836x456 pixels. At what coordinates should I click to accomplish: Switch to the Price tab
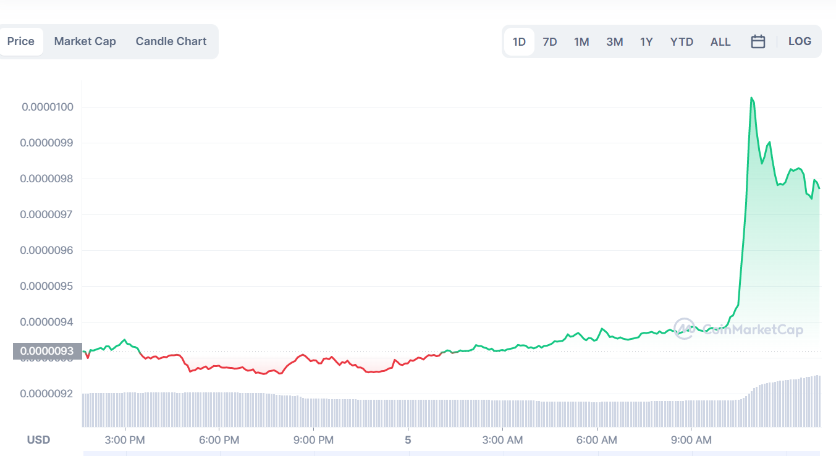point(21,41)
